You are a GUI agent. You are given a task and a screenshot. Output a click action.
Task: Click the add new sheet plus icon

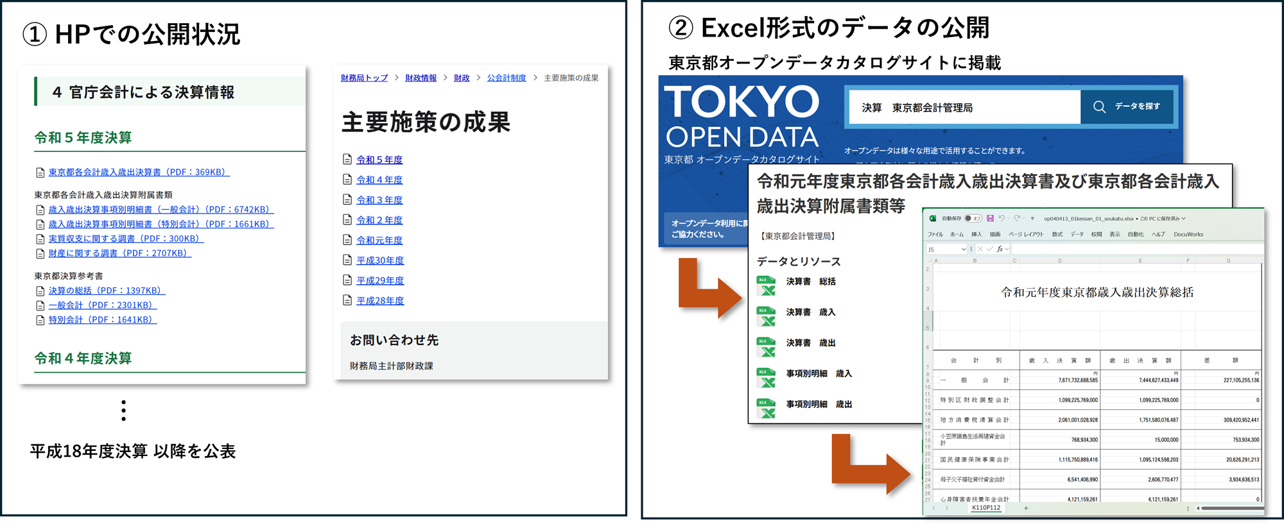point(1026,508)
